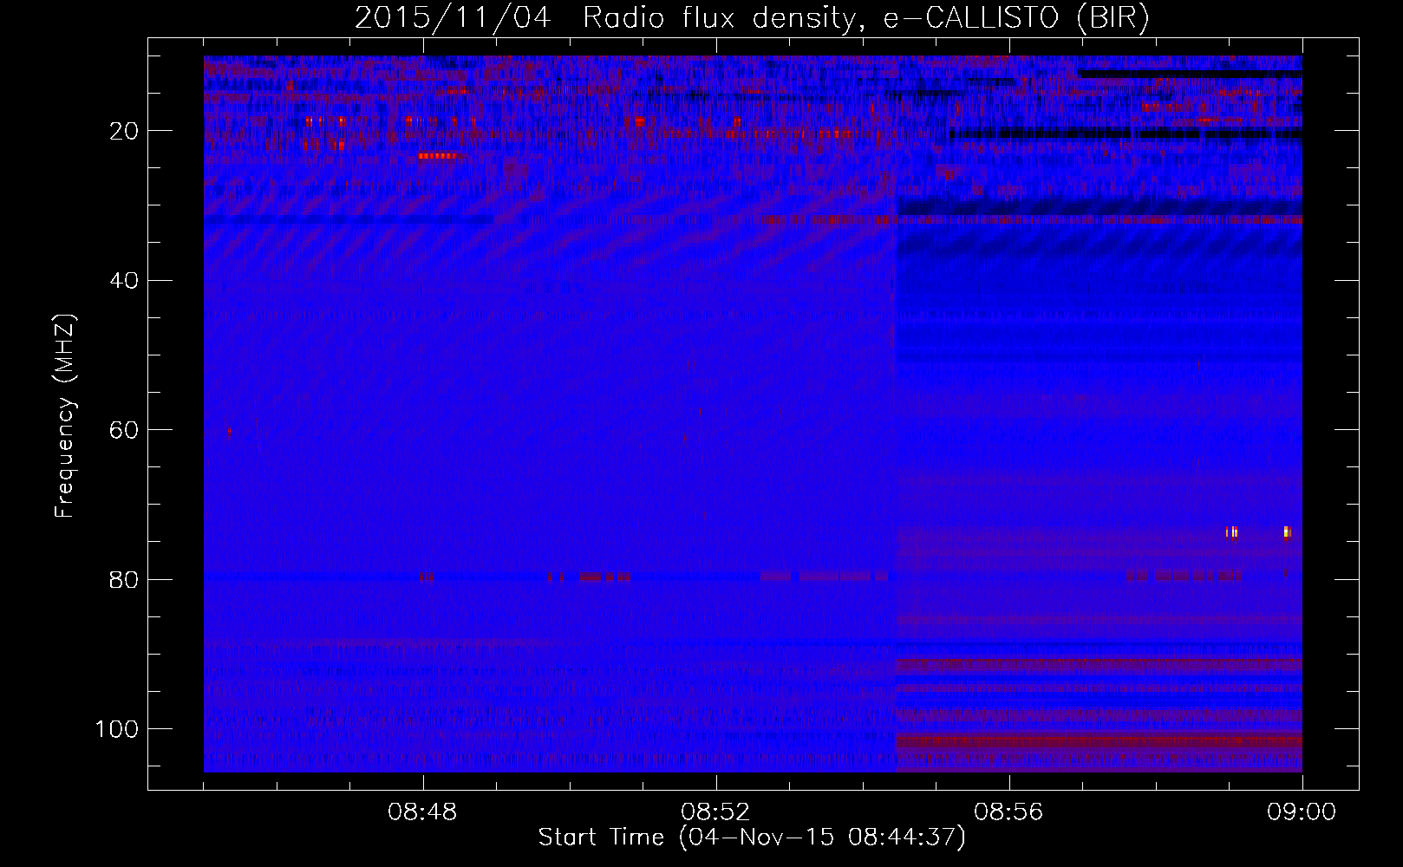Click the 'Start Time (04-Nov-15 08:44:37)' axis label
Viewport: 1403px width, 867px height.
pyautogui.click(x=752, y=838)
